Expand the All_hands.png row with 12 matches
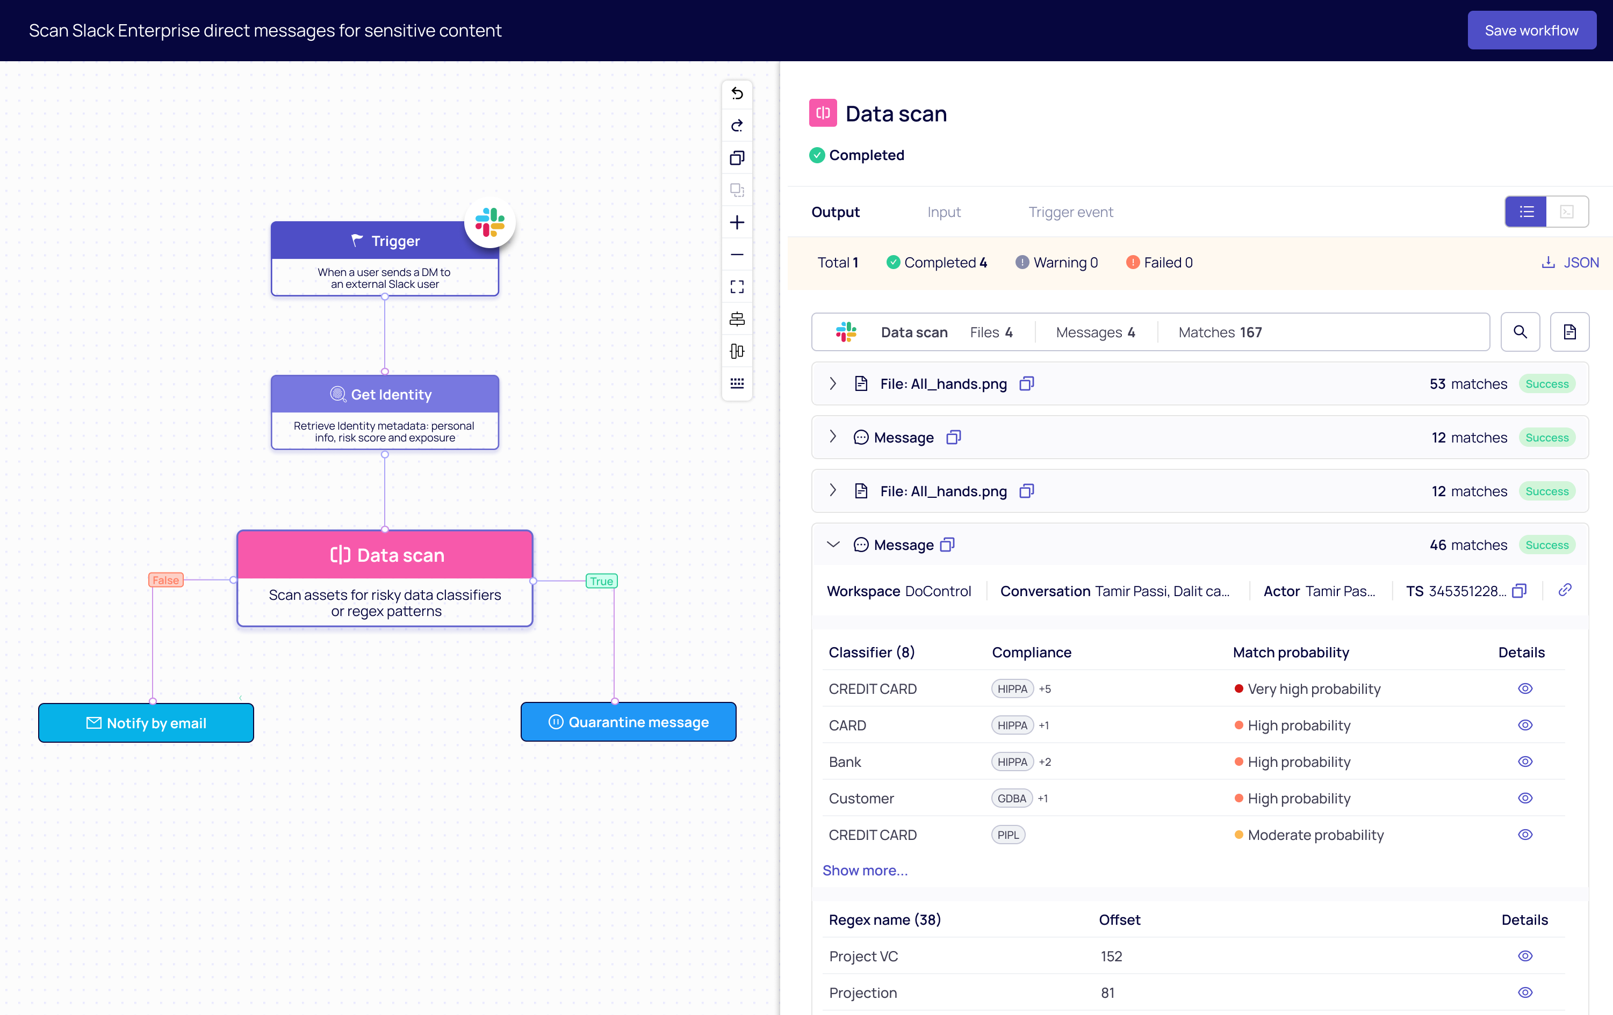The height and width of the screenshot is (1015, 1613). click(x=833, y=490)
